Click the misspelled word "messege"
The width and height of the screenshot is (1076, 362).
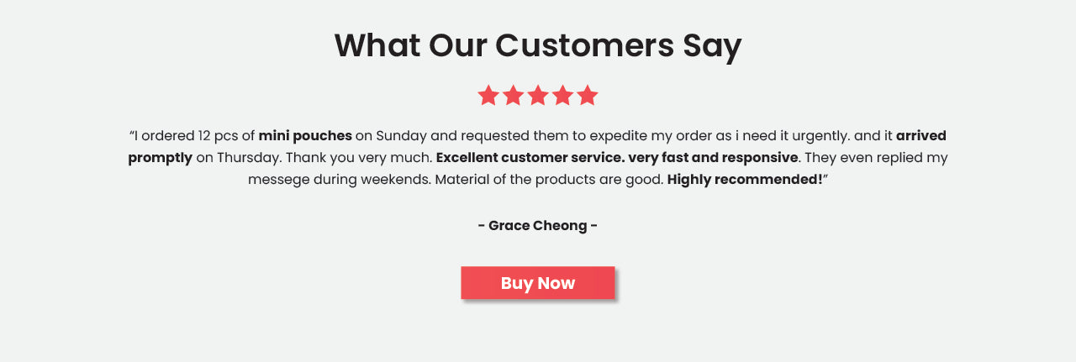[279, 180]
